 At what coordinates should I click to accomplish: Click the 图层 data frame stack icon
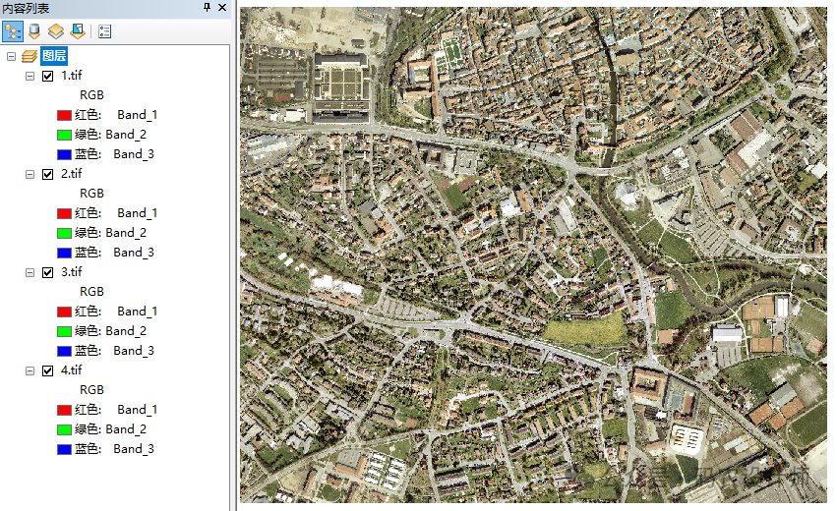tap(29, 56)
